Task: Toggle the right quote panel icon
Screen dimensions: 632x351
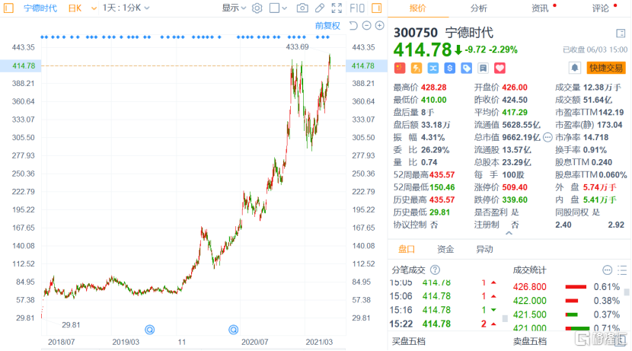Action: 376,8
